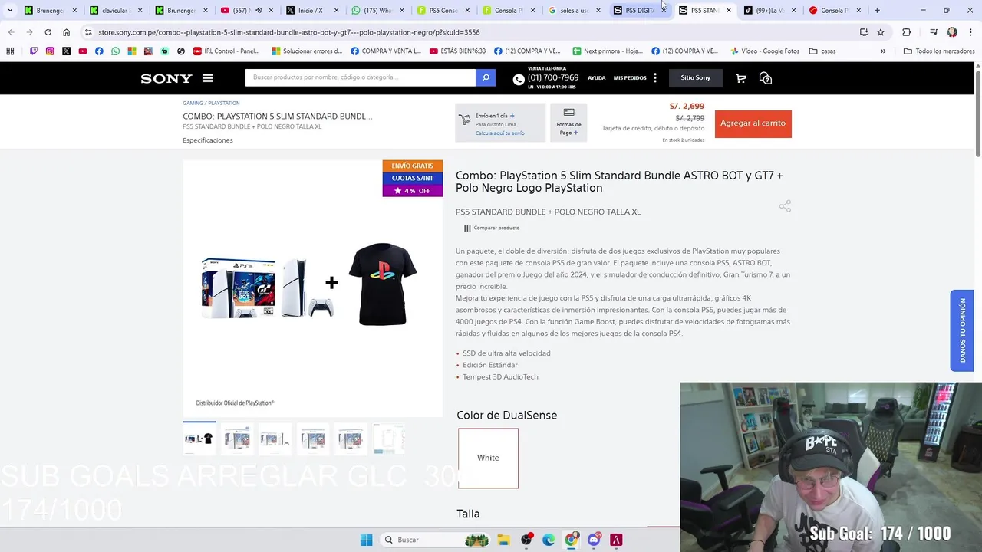Open the Next primora - Hoja bookmark
The height and width of the screenshot is (552, 982).
pyautogui.click(x=607, y=51)
